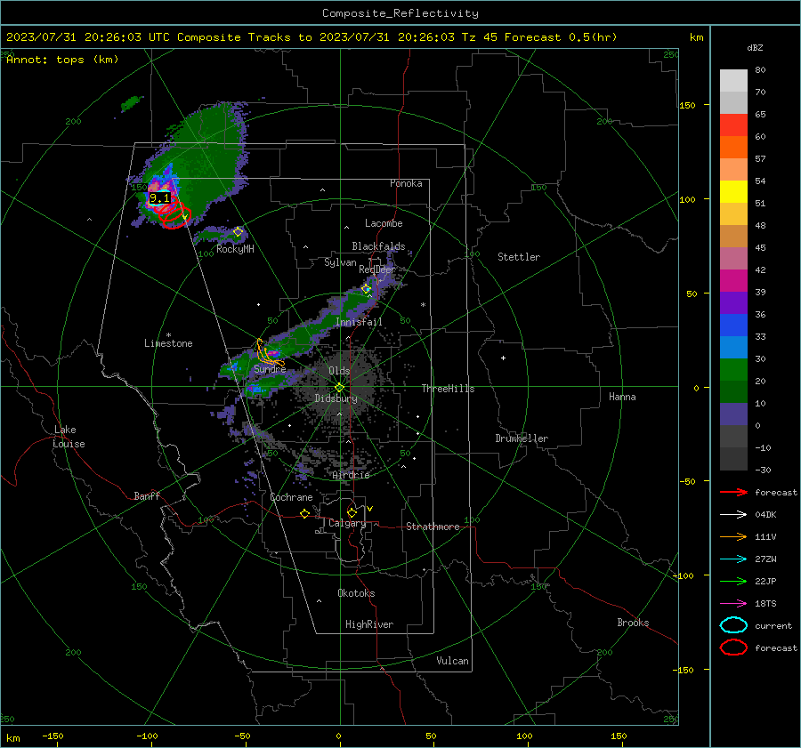Viewport: 801px width, 748px height.
Task: Click the yellow diamond marker near RockyMH
Action: click(x=238, y=232)
